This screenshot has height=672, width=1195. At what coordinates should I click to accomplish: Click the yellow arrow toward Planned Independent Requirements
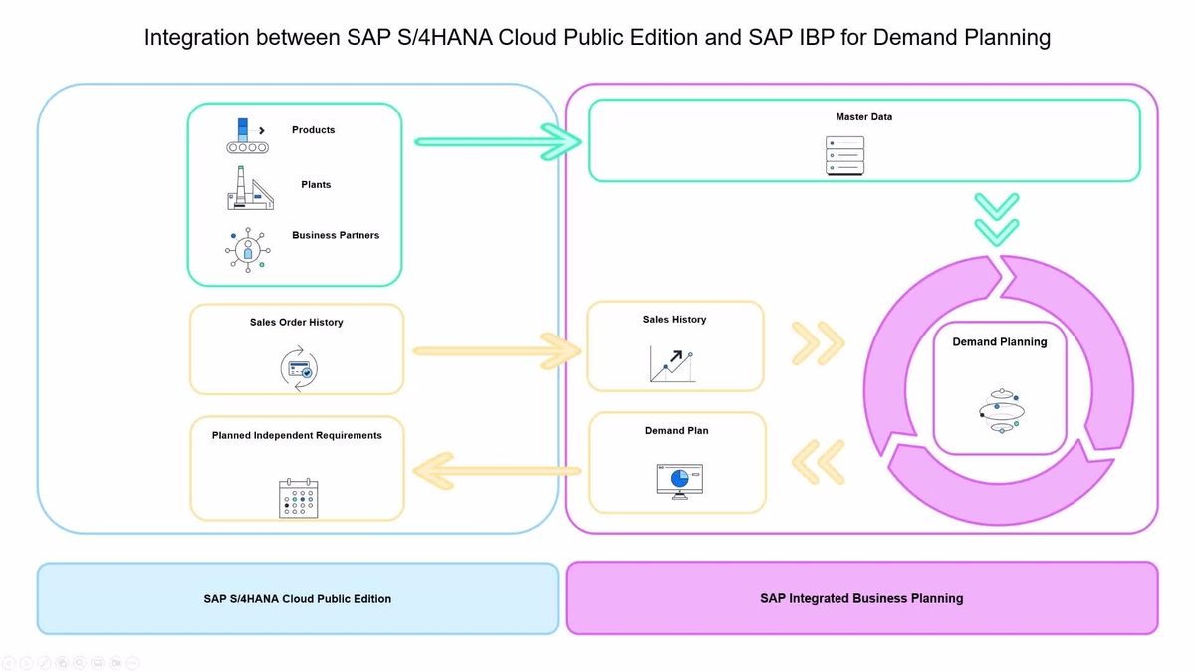pyautogui.click(x=497, y=470)
